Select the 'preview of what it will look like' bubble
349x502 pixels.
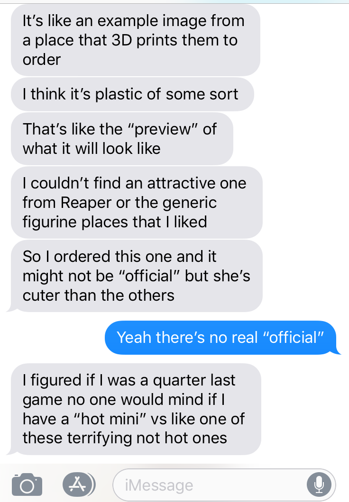coord(122,139)
